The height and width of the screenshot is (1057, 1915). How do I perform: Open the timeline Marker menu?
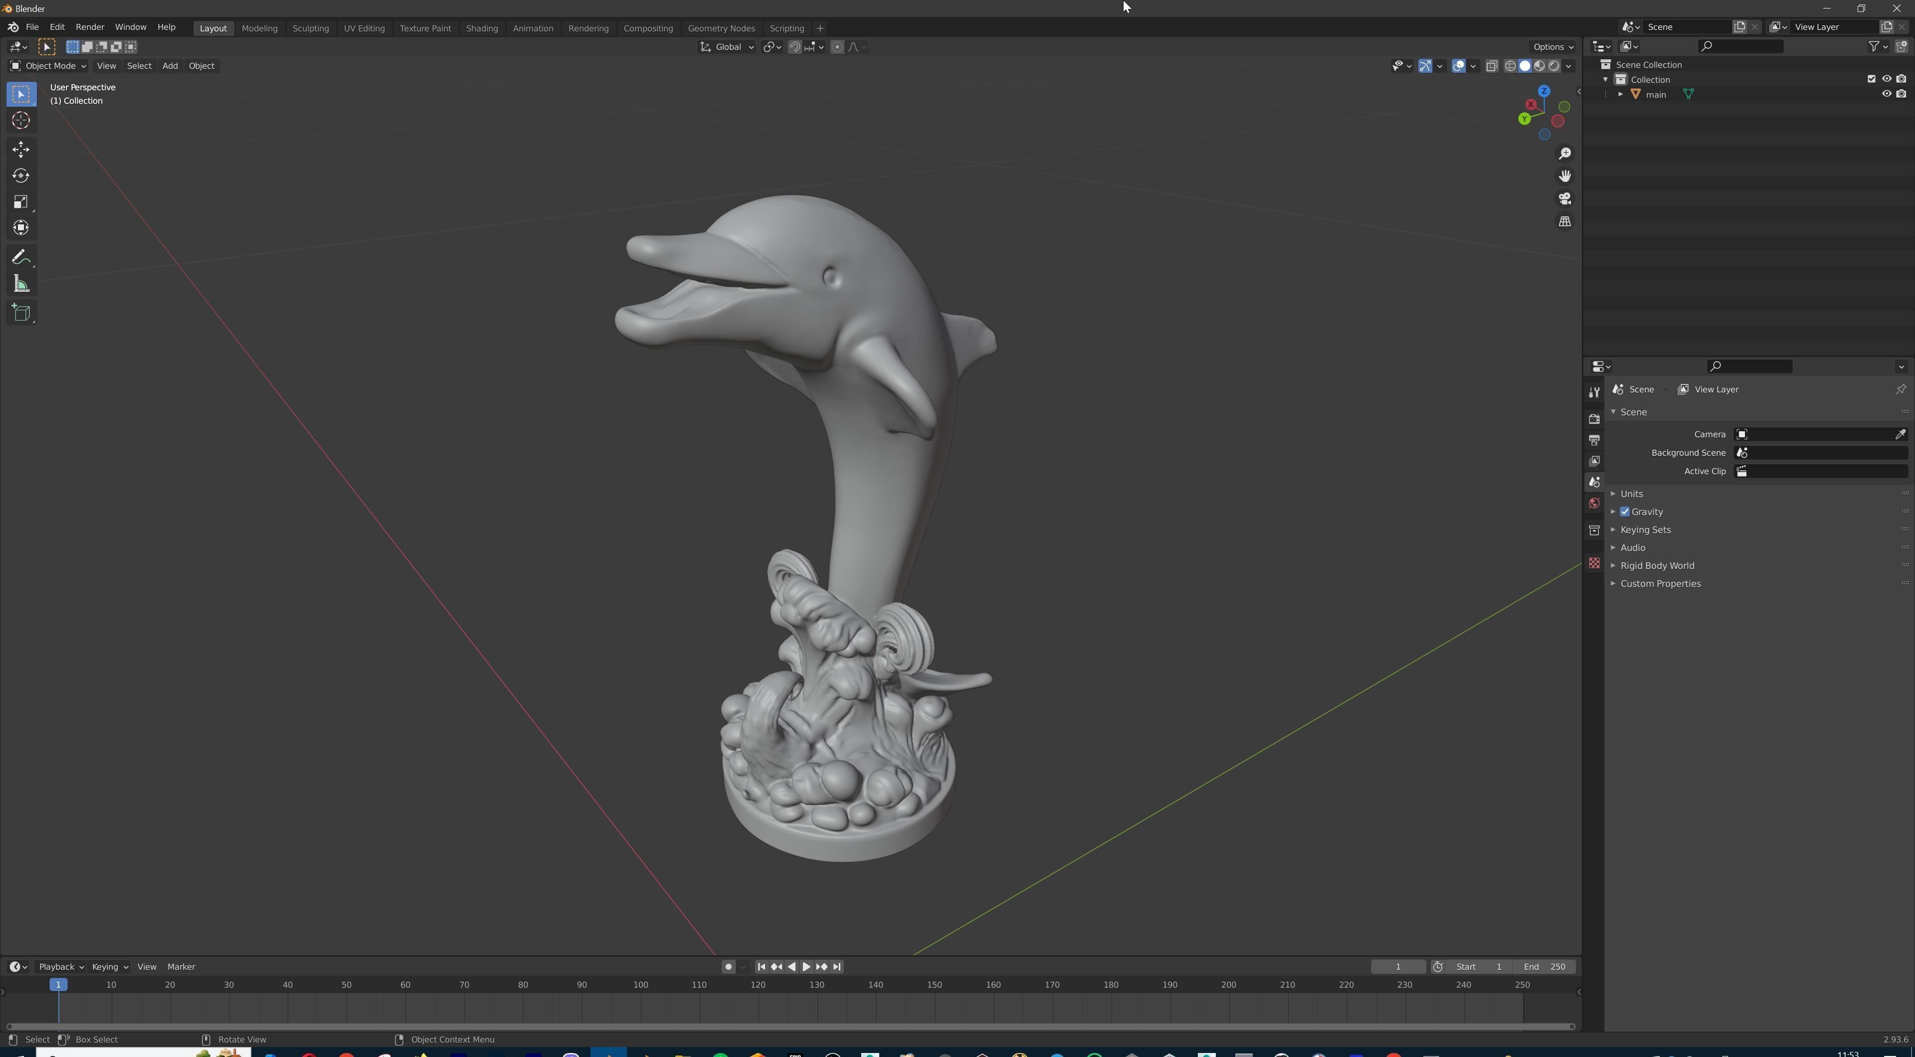point(182,966)
